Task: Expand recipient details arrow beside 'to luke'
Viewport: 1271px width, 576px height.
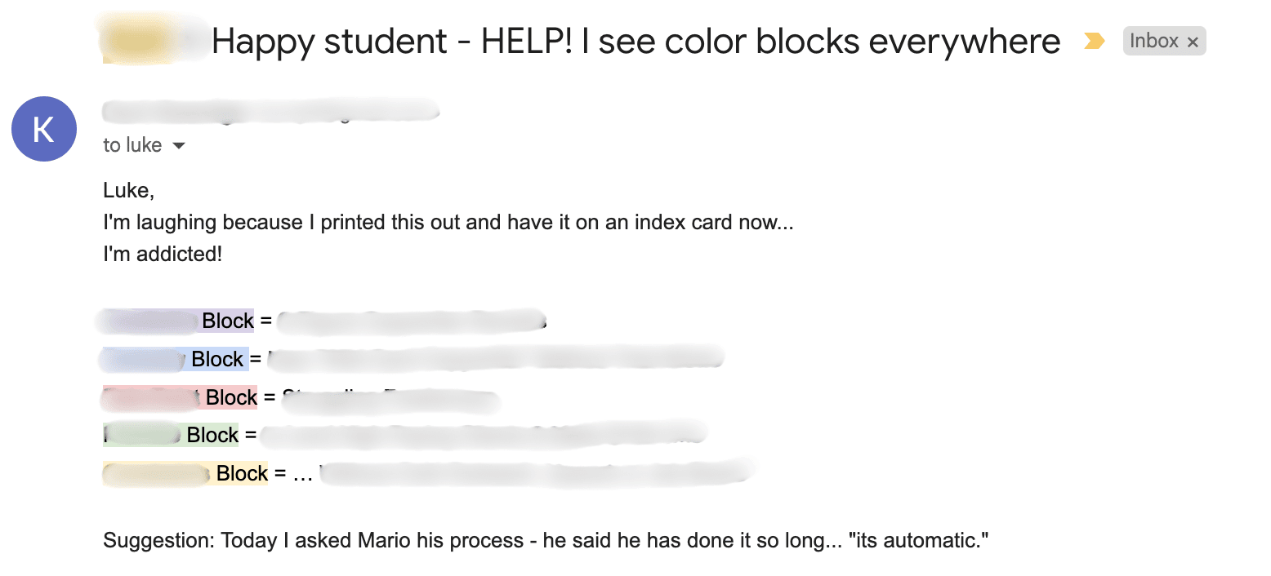Action: pos(179,146)
